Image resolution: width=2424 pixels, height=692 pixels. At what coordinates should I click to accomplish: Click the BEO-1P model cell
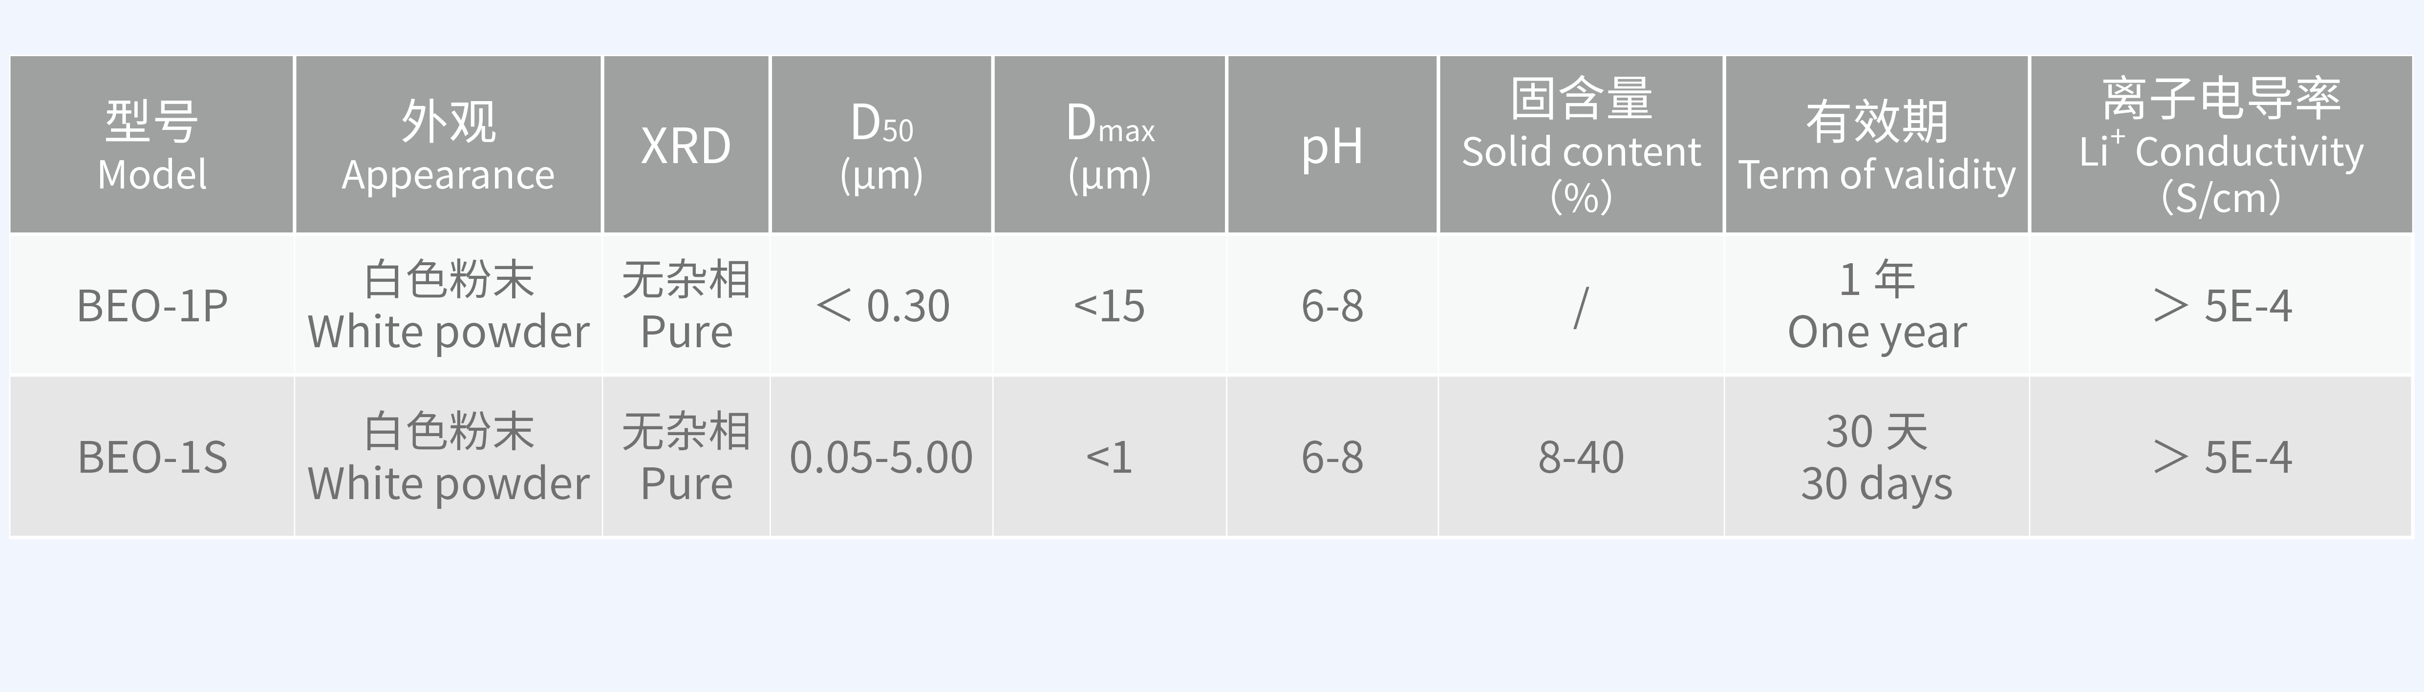[151, 306]
